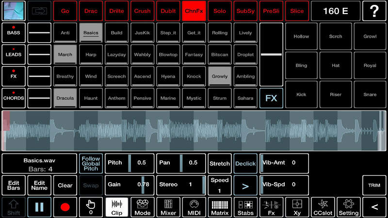
Task: Open the Matrix grid page
Action: click(x=220, y=207)
